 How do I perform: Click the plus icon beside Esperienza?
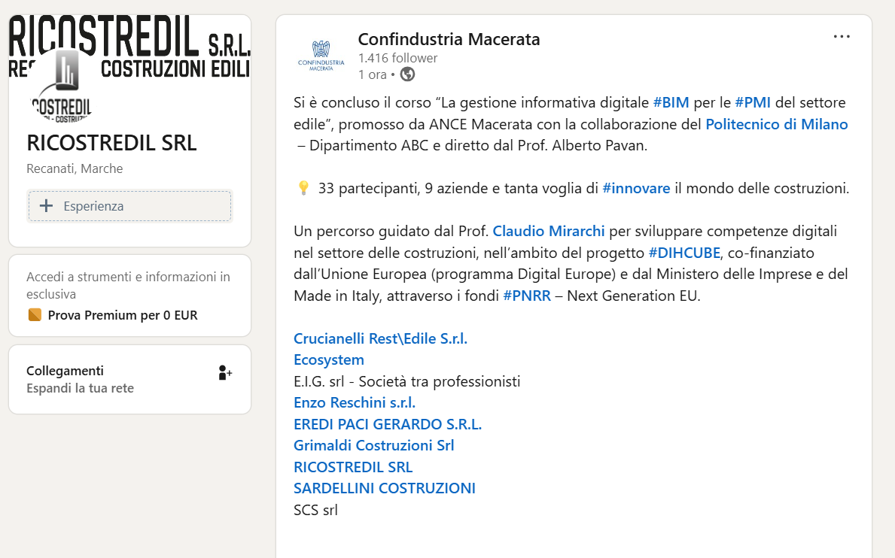(46, 206)
